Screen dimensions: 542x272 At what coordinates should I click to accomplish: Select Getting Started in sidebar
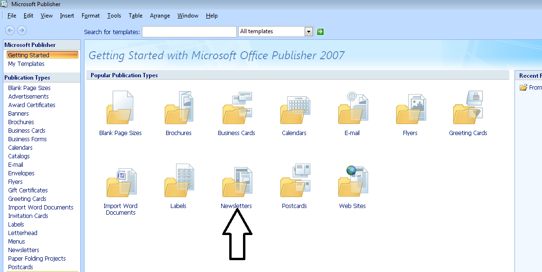click(42, 55)
